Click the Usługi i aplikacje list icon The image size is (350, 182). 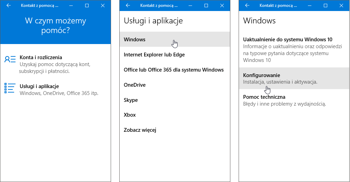coord(10,88)
